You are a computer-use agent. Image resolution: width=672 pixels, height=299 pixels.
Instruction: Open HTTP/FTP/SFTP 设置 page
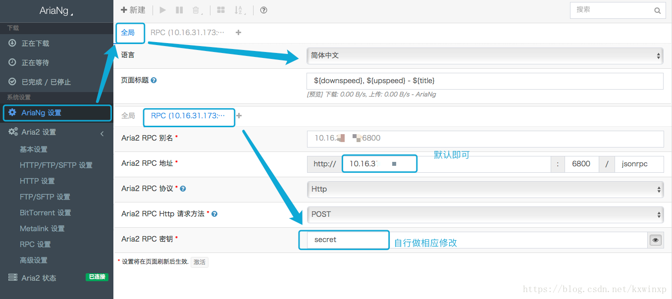tap(56, 165)
